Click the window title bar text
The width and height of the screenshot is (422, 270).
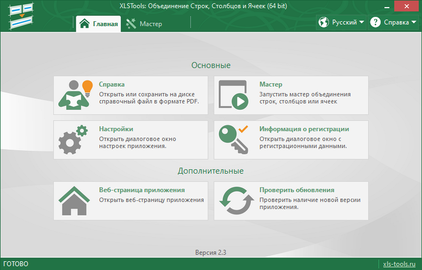click(x=203, y=6)
